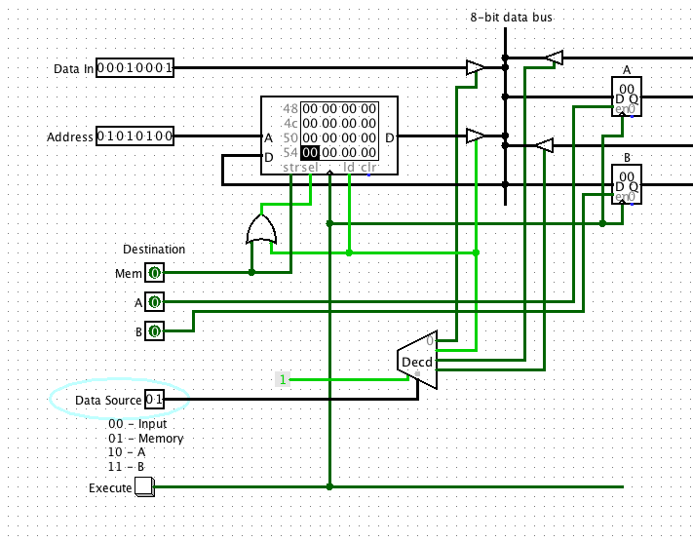Select register B
The height and width of the screenshot is (542, 693).
(x=626, y=185)
